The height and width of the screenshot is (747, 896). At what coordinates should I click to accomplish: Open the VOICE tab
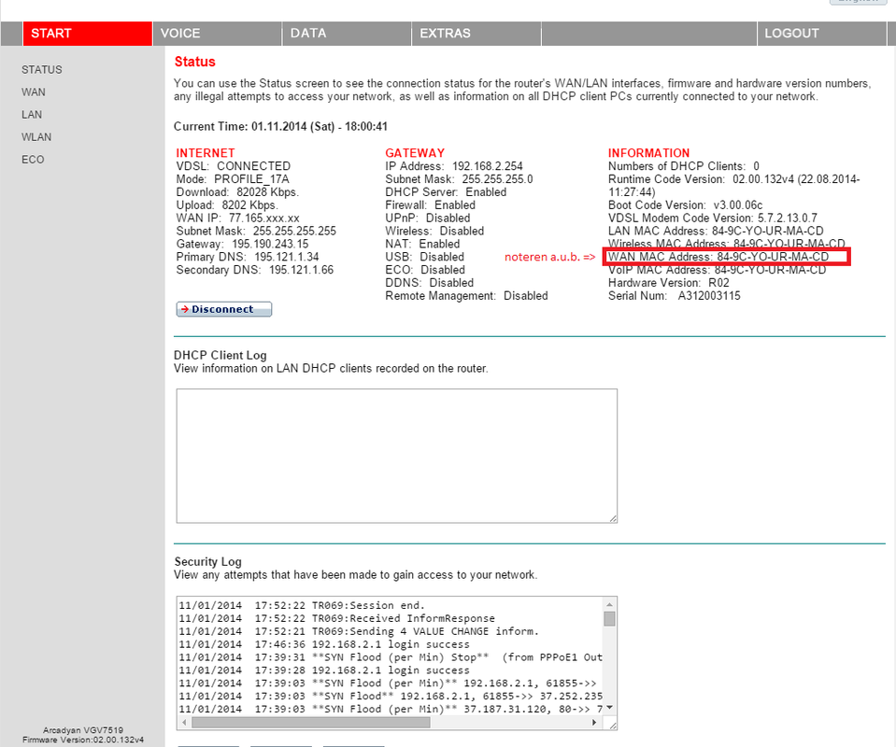[217, 34]
